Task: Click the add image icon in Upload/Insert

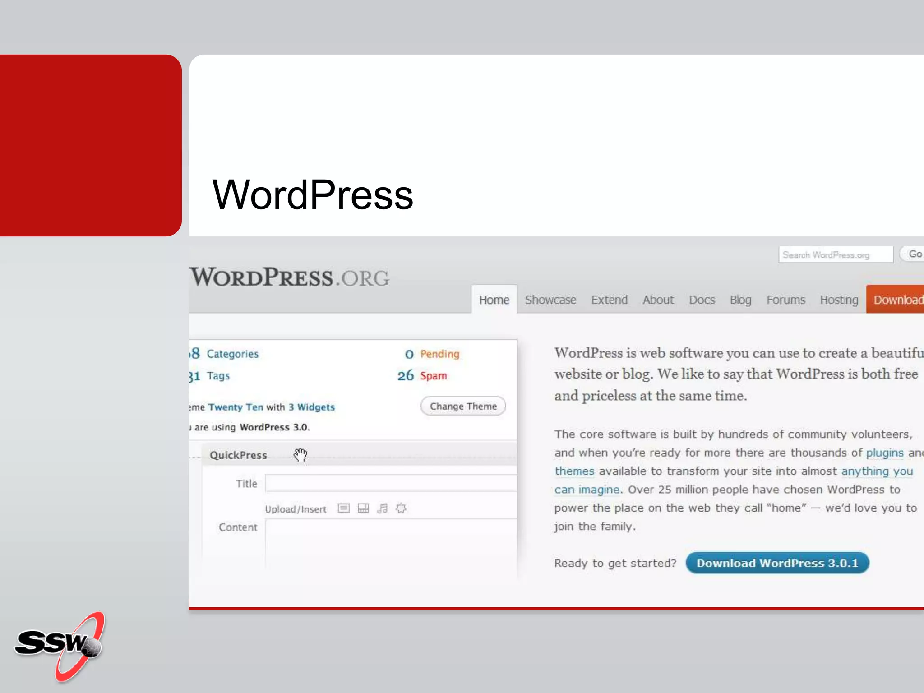Action: click(x=344, y=508)
